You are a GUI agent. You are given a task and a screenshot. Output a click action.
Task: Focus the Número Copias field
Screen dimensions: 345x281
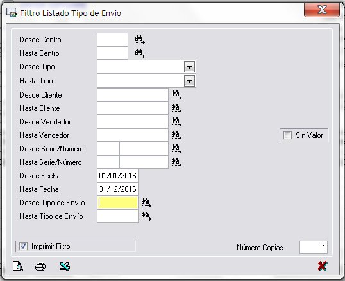(314, 248)
